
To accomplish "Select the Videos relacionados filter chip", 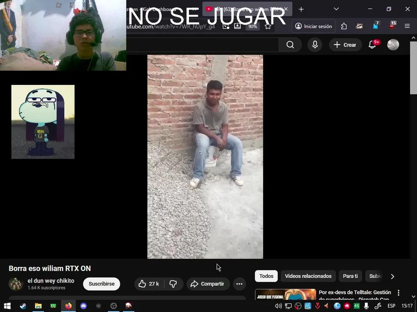I will tap(308, 276).
